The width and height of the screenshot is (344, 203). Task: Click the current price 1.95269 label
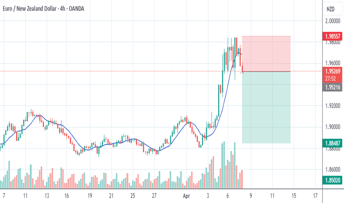point(332,71)
